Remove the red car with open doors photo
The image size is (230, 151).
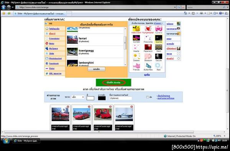pos(110,107)
